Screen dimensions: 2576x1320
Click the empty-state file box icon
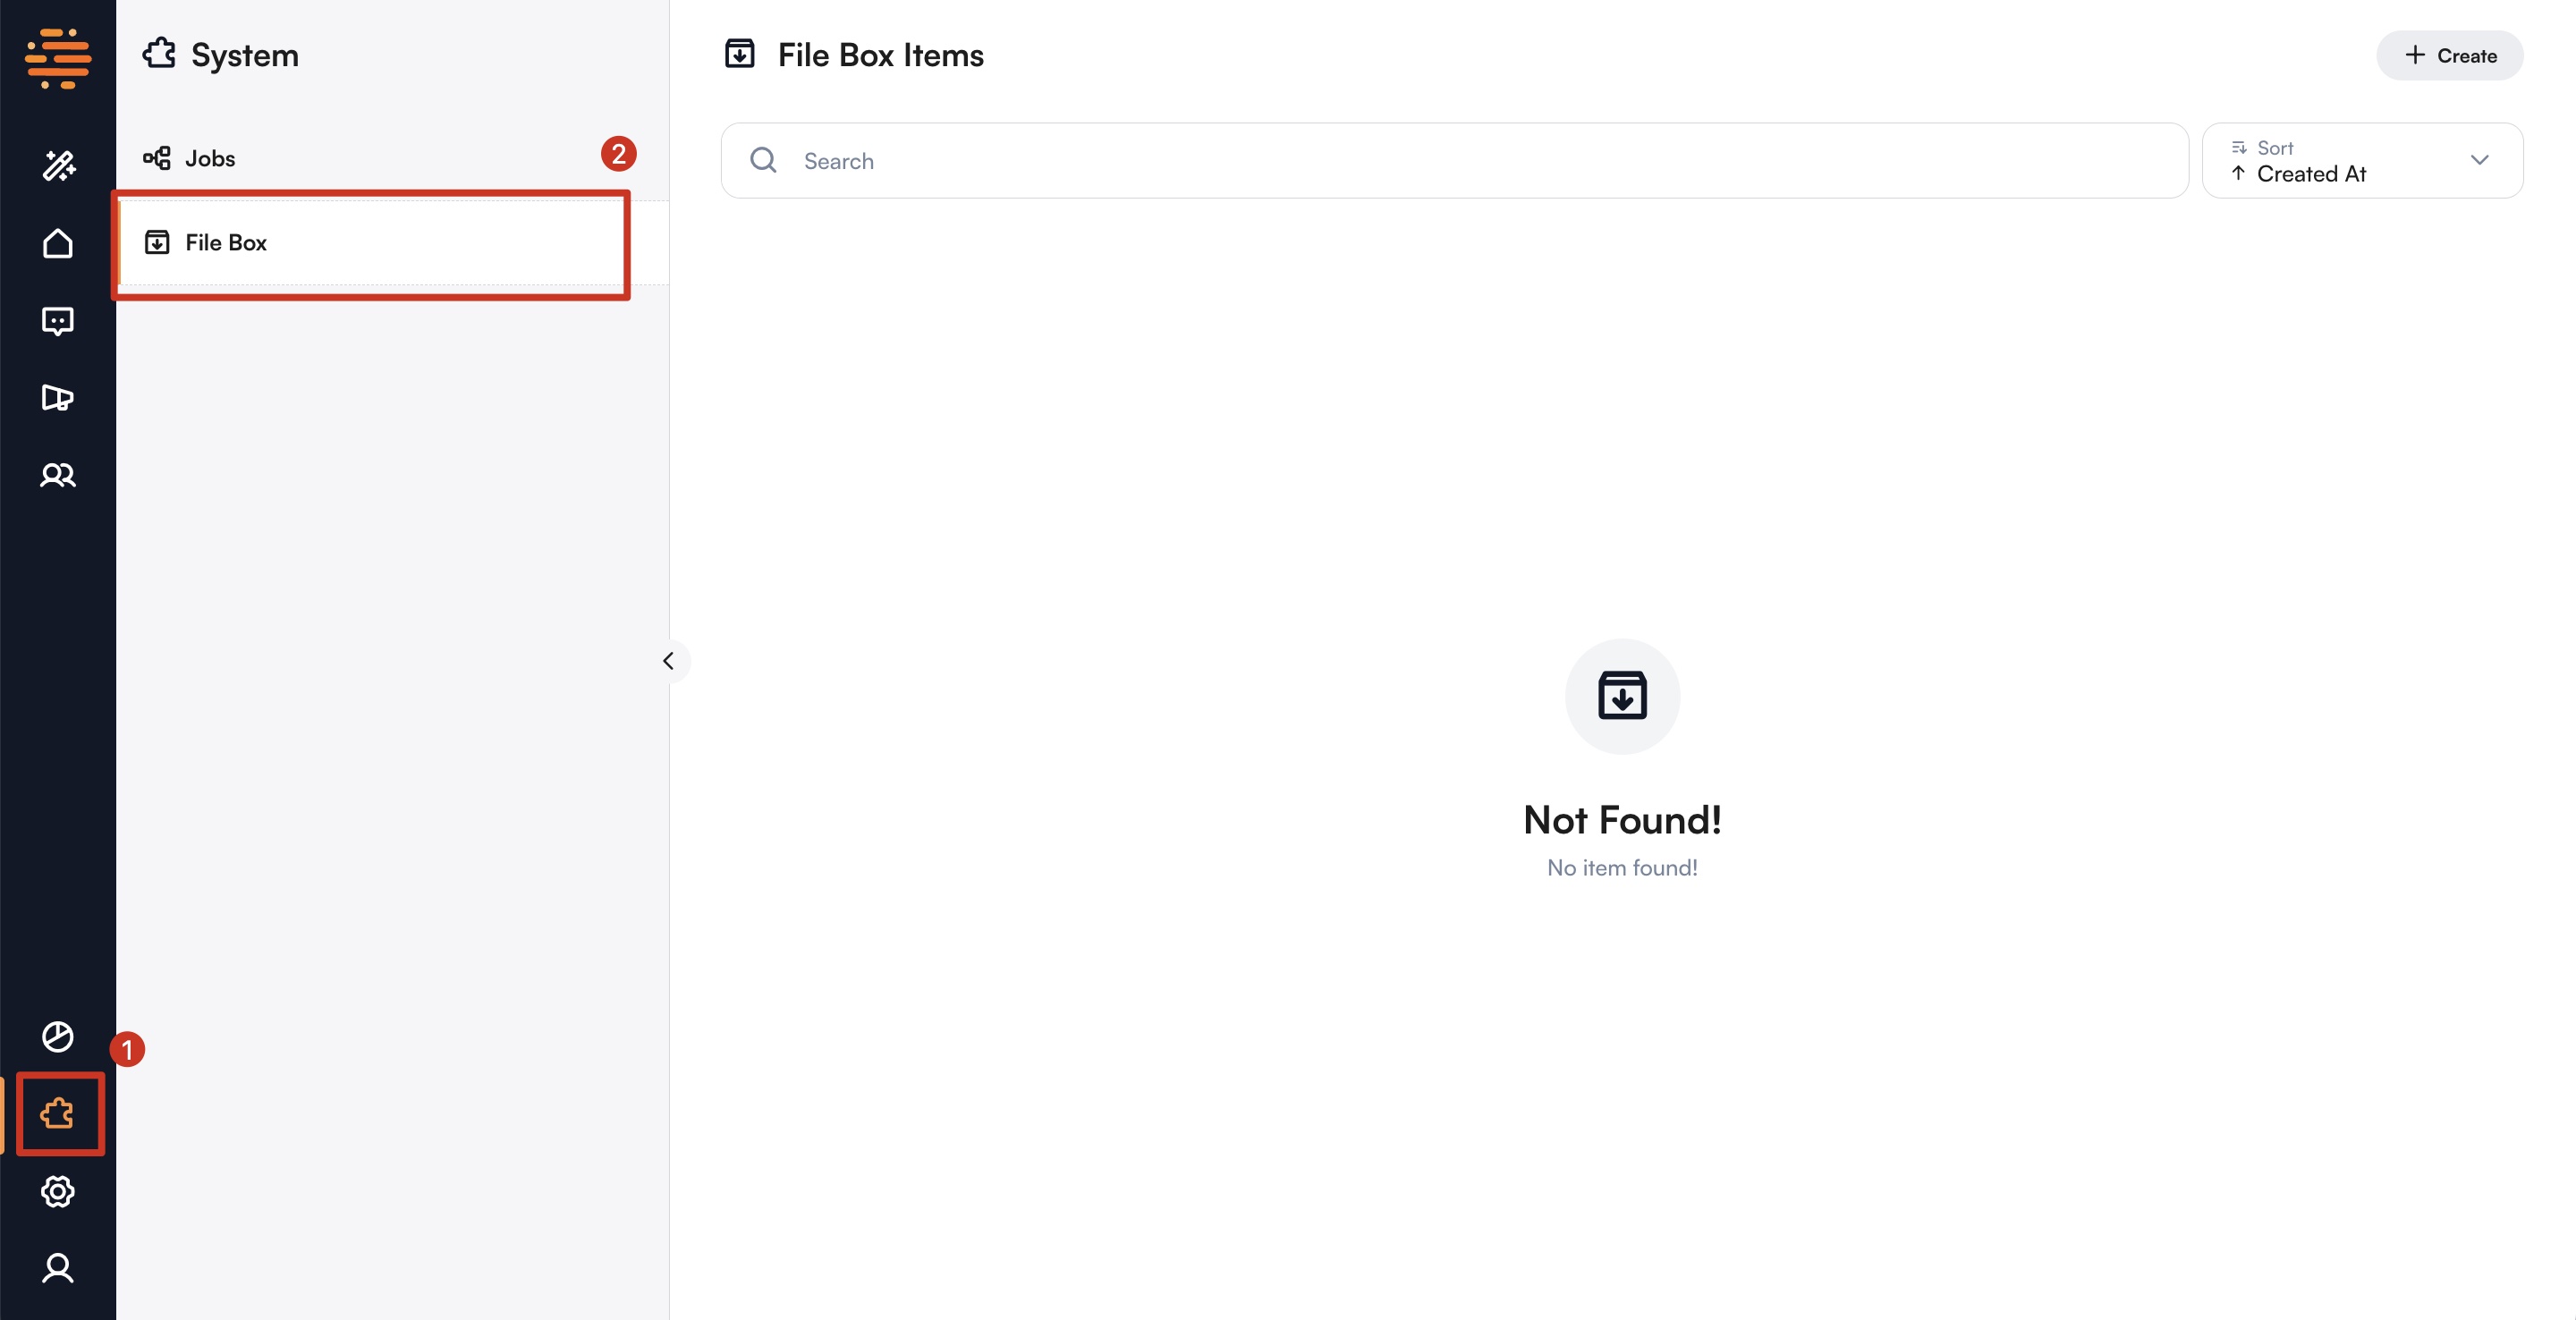point(1622,696)
